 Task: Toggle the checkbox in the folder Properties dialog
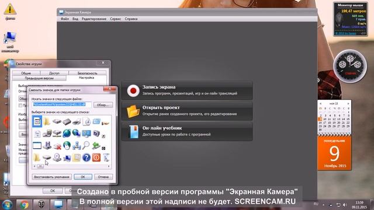(x=21, y=105)
